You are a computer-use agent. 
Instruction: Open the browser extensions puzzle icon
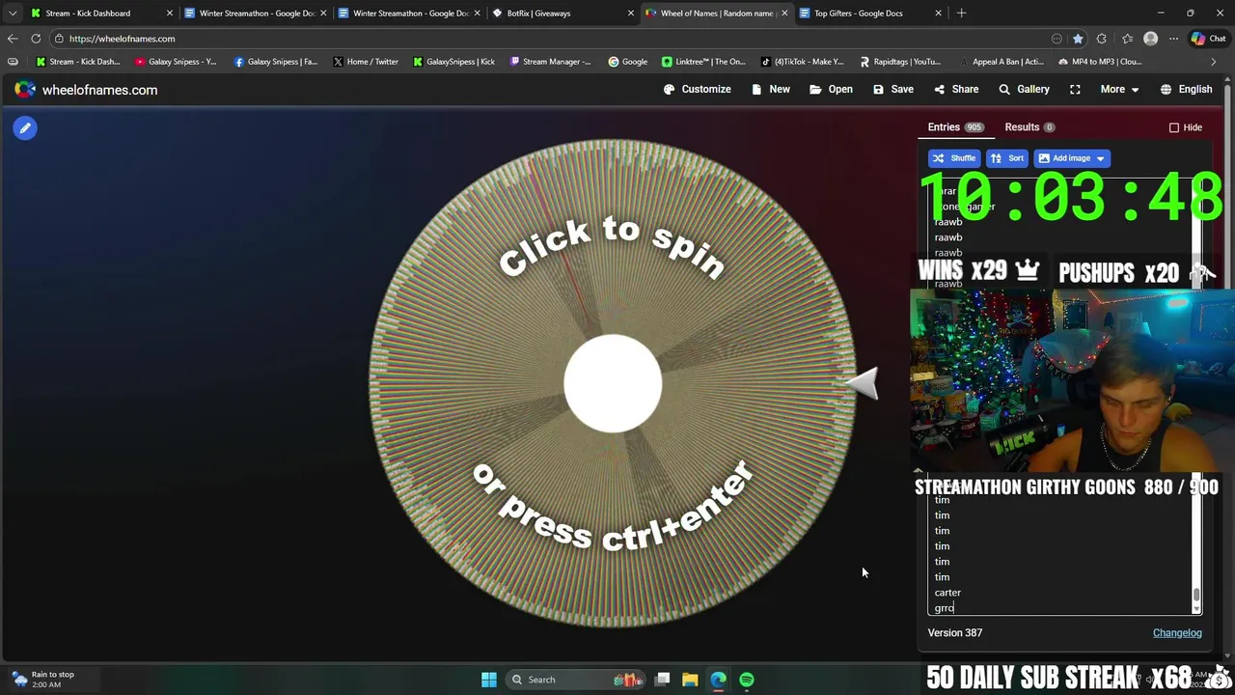1102,39
